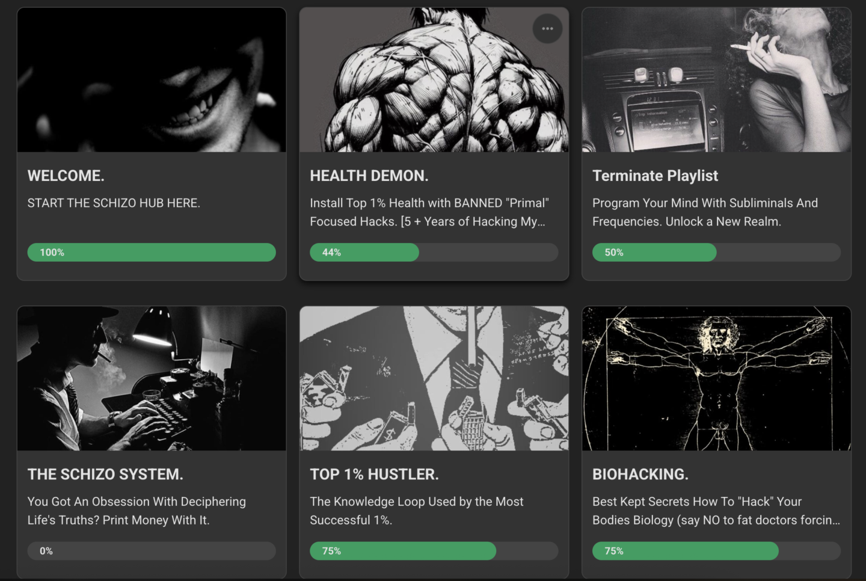Click the TOP 1% HUSTLER. heading
866x581 pixels.
tap(374, 474)
